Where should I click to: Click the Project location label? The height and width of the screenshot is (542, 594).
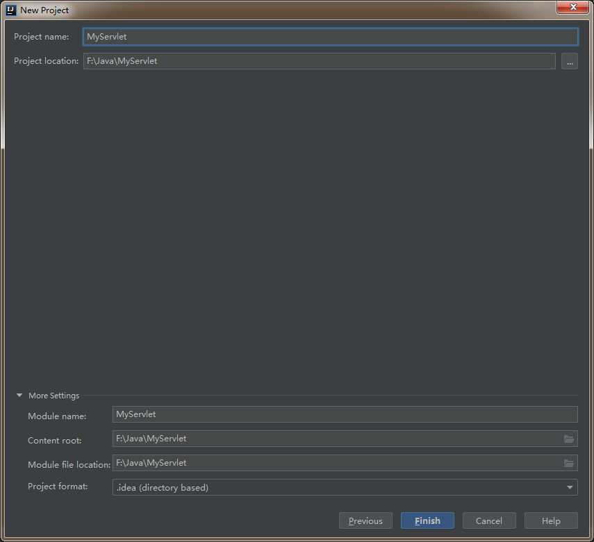46,61
